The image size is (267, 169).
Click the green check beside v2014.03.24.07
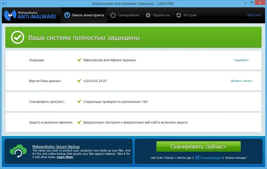tap(79, 81)
